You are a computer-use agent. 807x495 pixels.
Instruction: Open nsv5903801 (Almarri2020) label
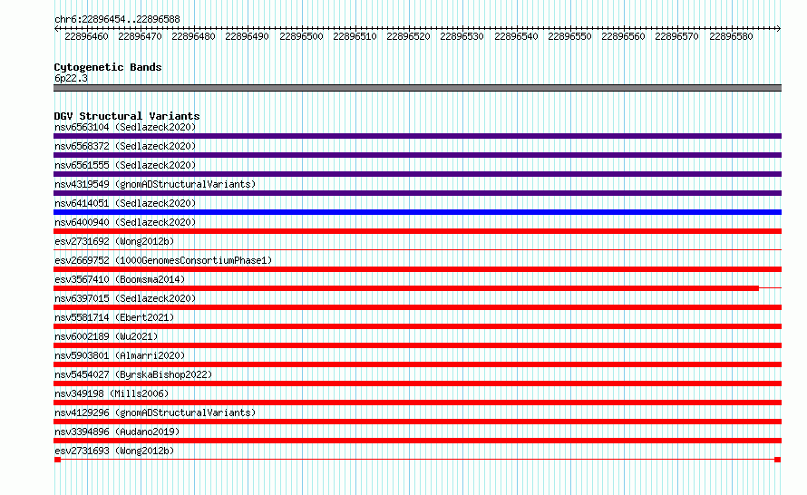tap(120, 355)
